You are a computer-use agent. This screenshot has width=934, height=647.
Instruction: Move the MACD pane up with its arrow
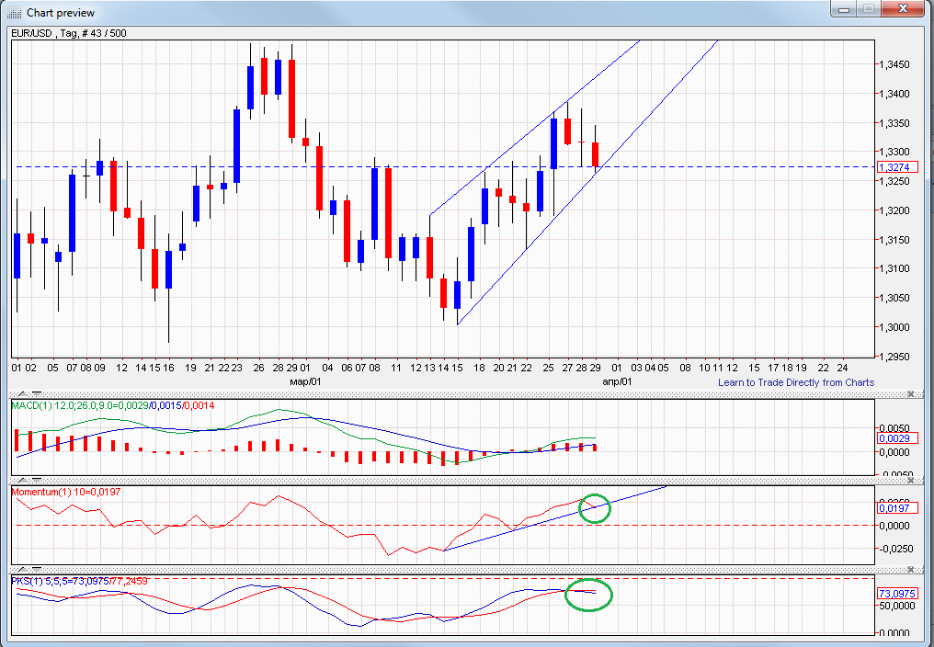[x=22, y=393]
